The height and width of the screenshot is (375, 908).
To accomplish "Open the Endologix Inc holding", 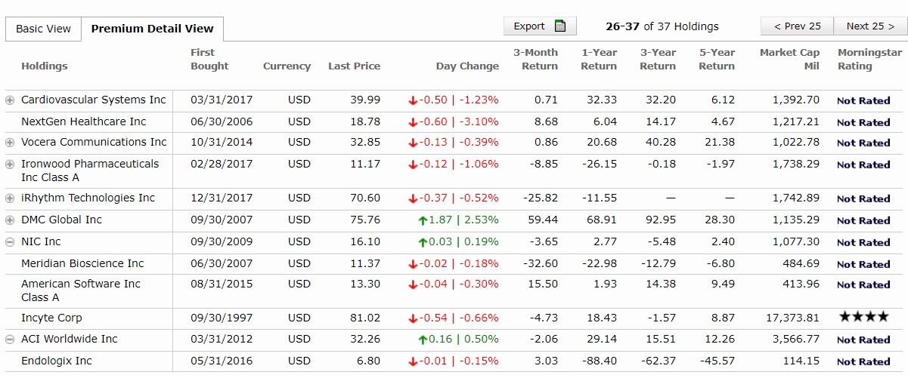I will 56,361.
